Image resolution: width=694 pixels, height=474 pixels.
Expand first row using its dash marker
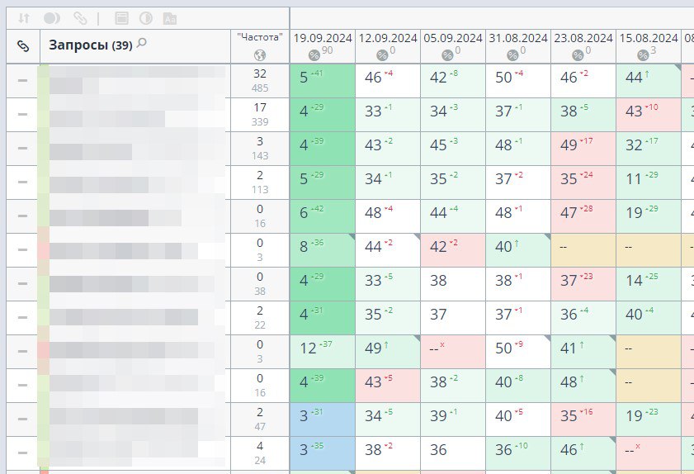click(x=22, y=81)
